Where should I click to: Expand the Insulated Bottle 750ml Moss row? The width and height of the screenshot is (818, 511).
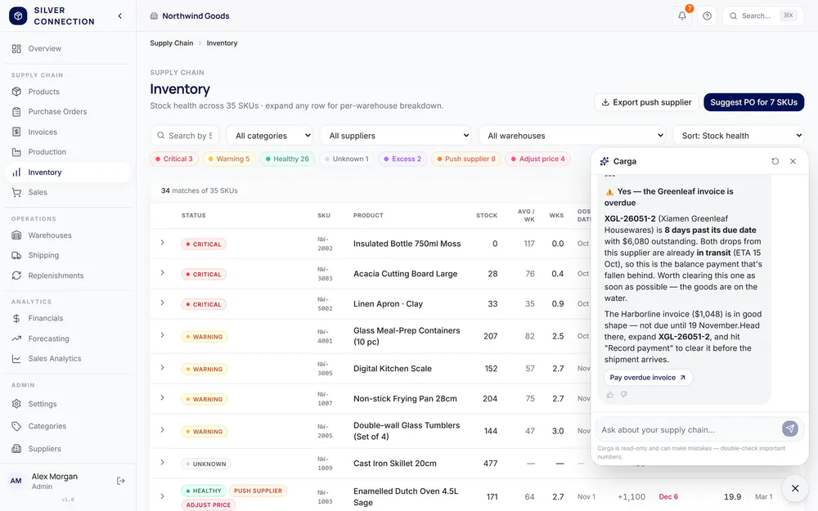(162, 243)
